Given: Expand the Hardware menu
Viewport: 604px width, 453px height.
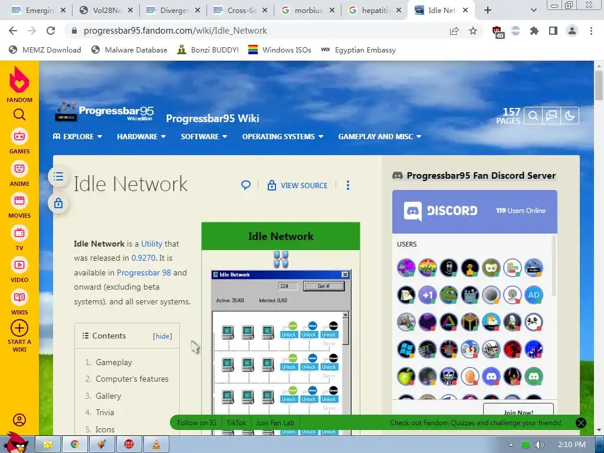Looking at the screenshot, I should point(142,136).
